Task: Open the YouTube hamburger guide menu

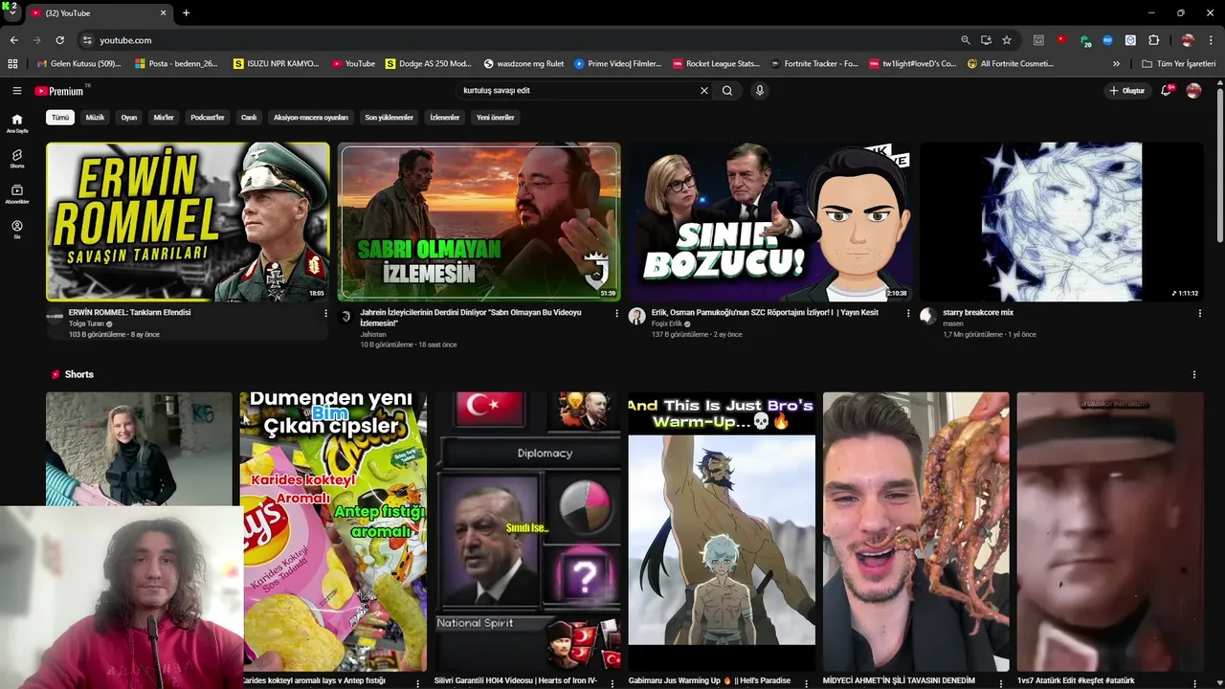Action: coord(17,91)
